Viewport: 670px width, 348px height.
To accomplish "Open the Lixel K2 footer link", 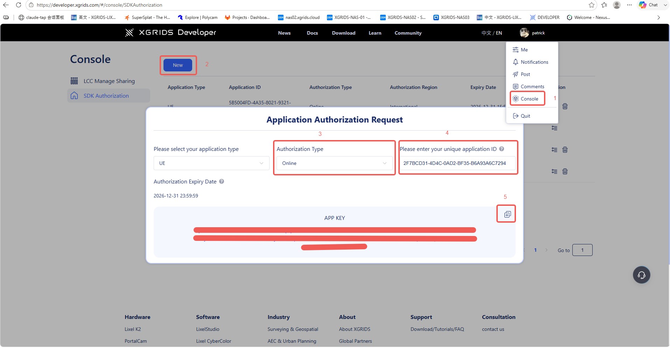I will (x=133, y=329).
